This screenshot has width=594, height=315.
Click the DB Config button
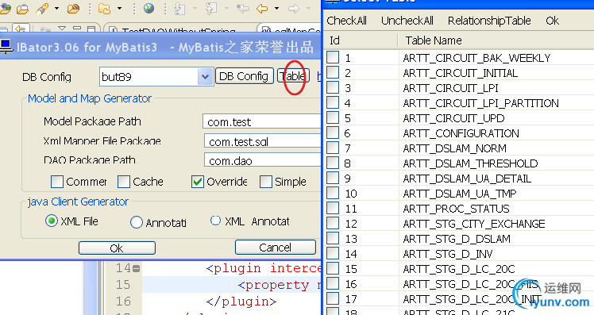(245, 76)
